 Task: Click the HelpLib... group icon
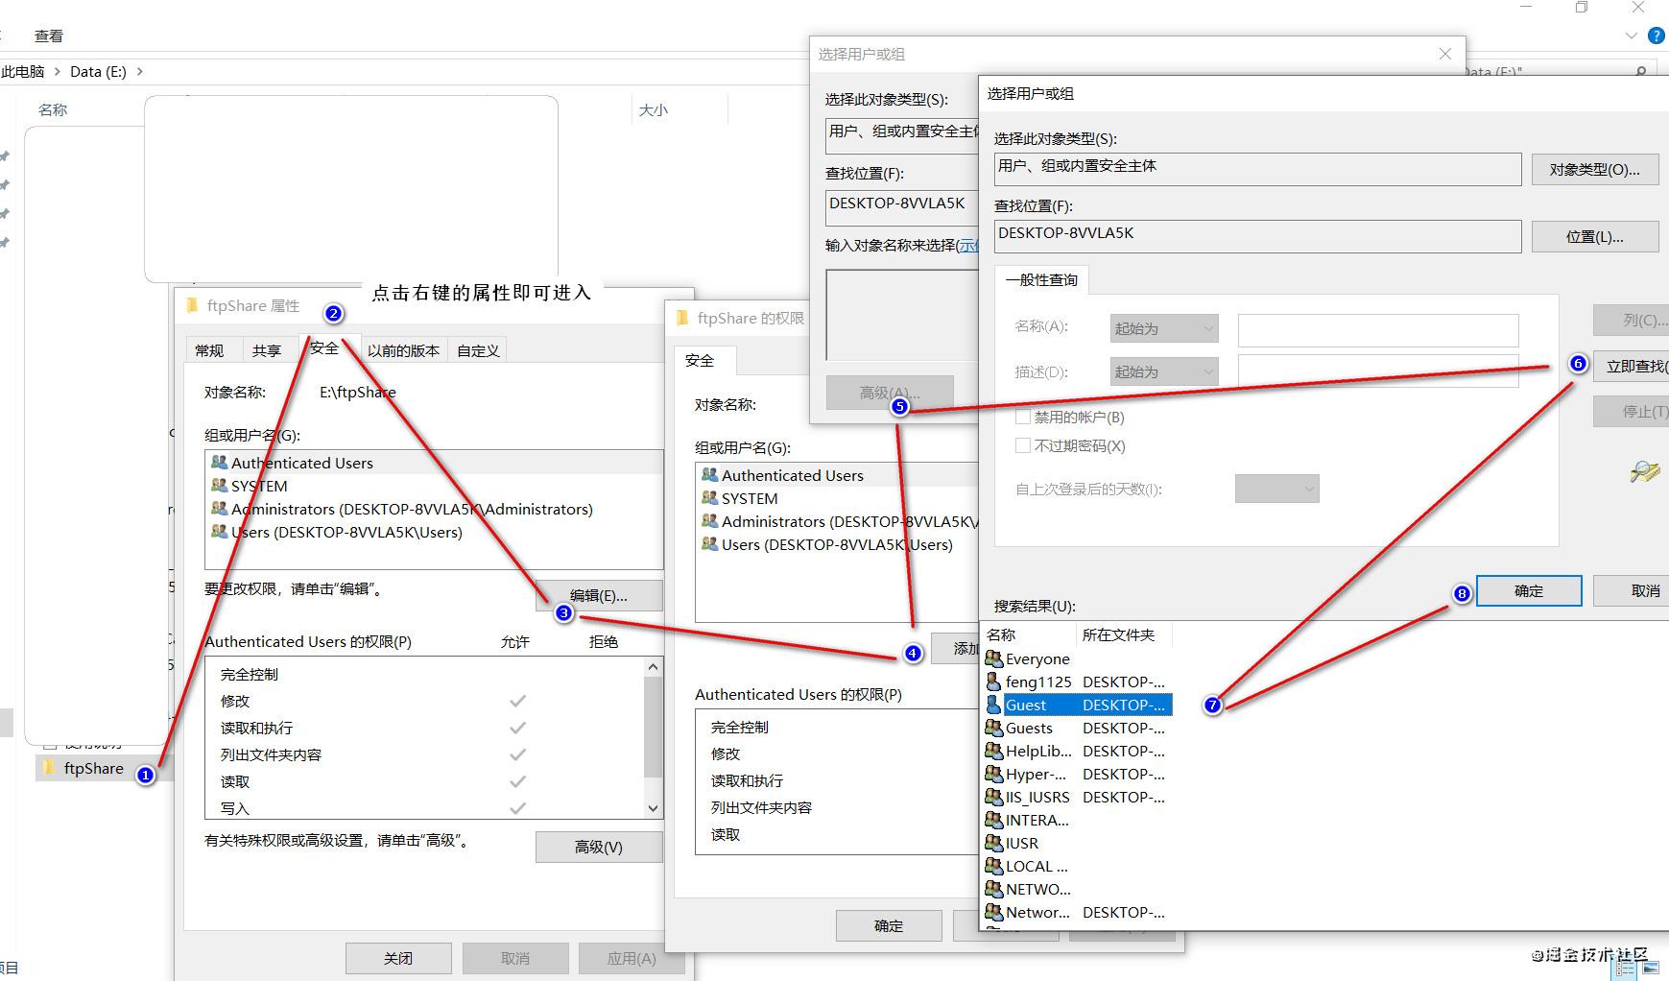994,751
